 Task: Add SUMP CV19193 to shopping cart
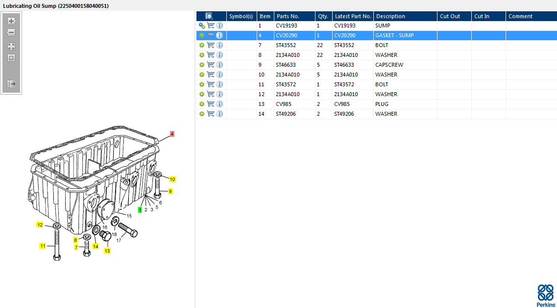(x=211, y=26)
